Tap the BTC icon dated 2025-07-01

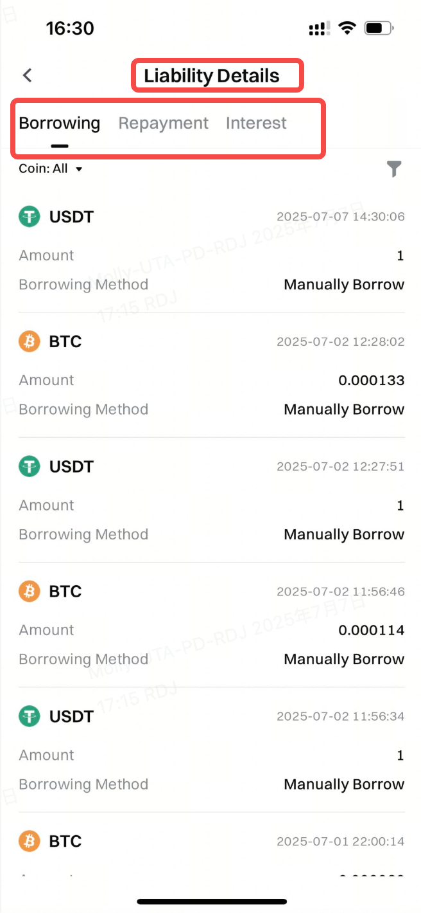29,841
